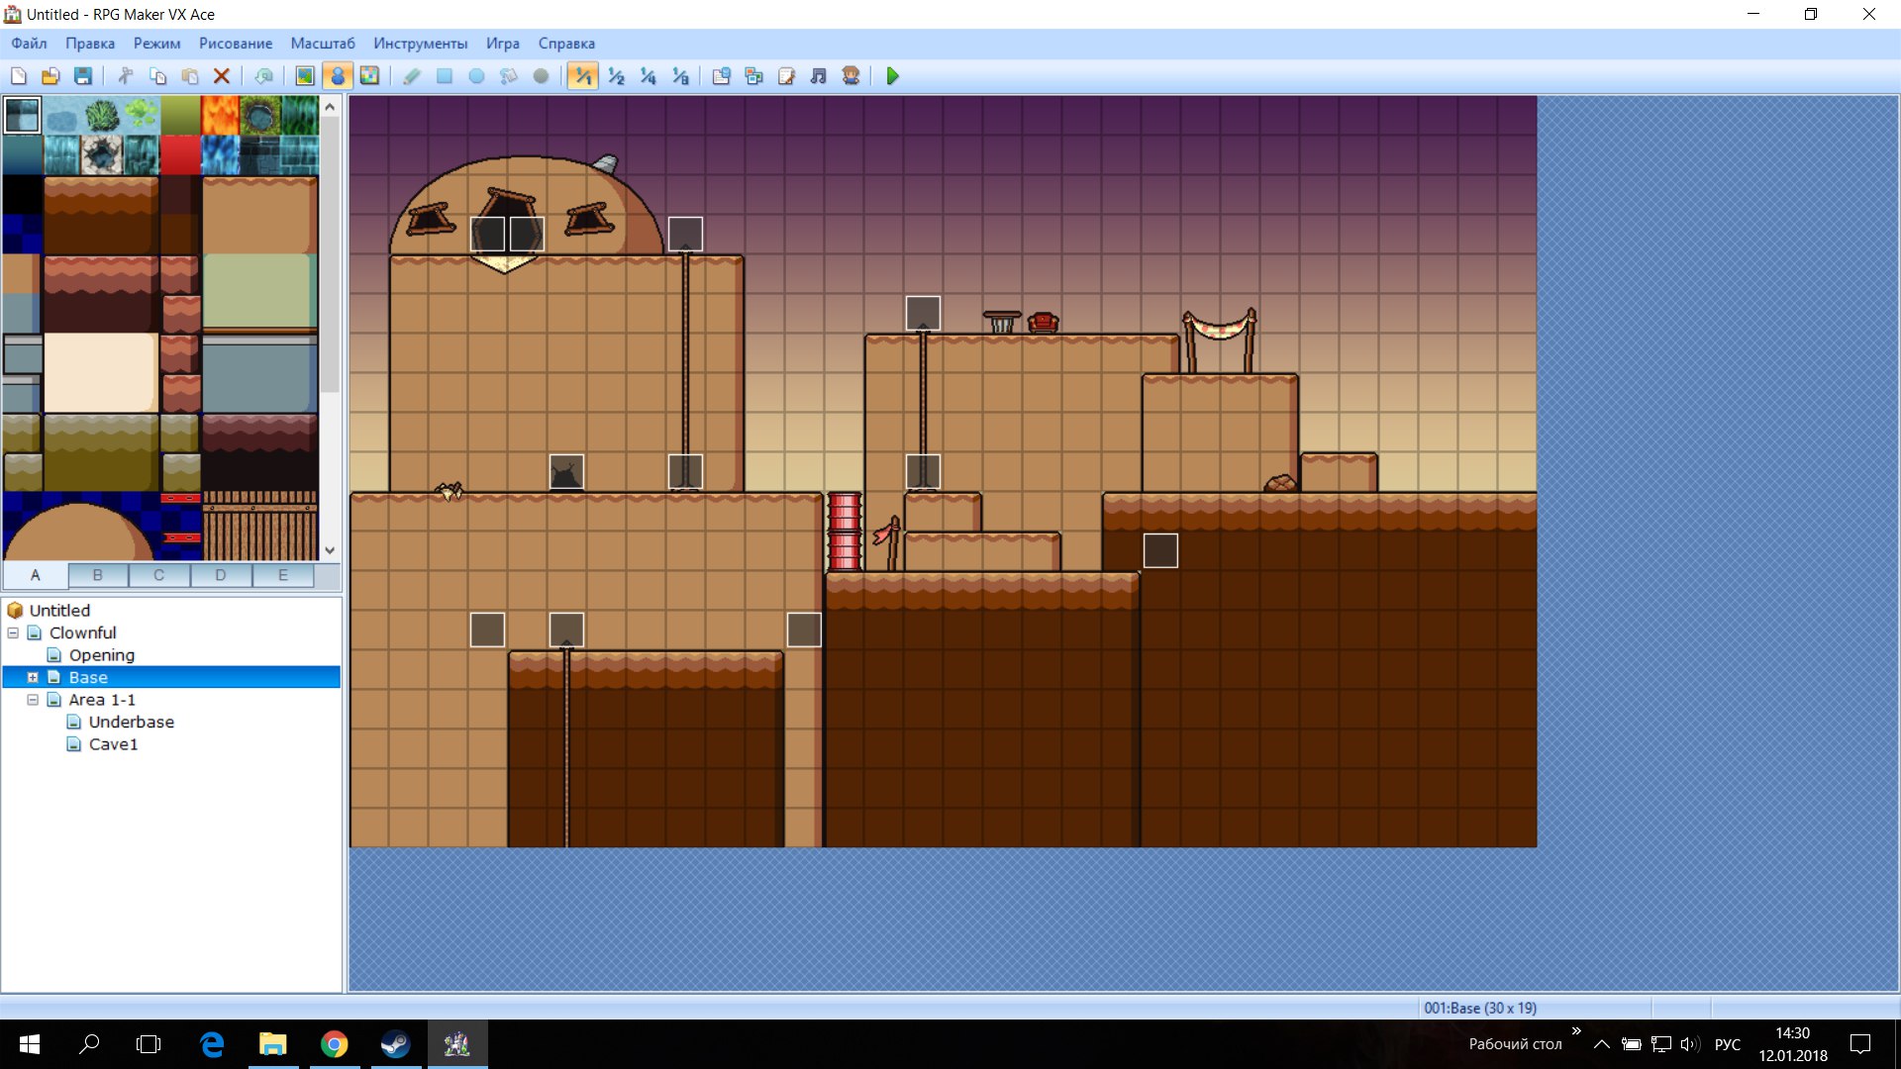
Task: Set map scale to 1/2
Action: pos(616,76)
